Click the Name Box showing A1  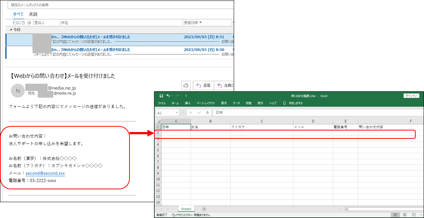tap(166, 113)
